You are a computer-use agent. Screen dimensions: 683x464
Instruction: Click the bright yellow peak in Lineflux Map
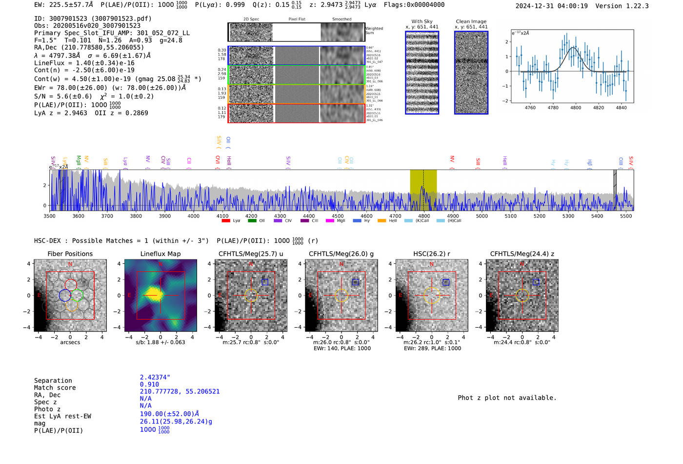point(154,294)
